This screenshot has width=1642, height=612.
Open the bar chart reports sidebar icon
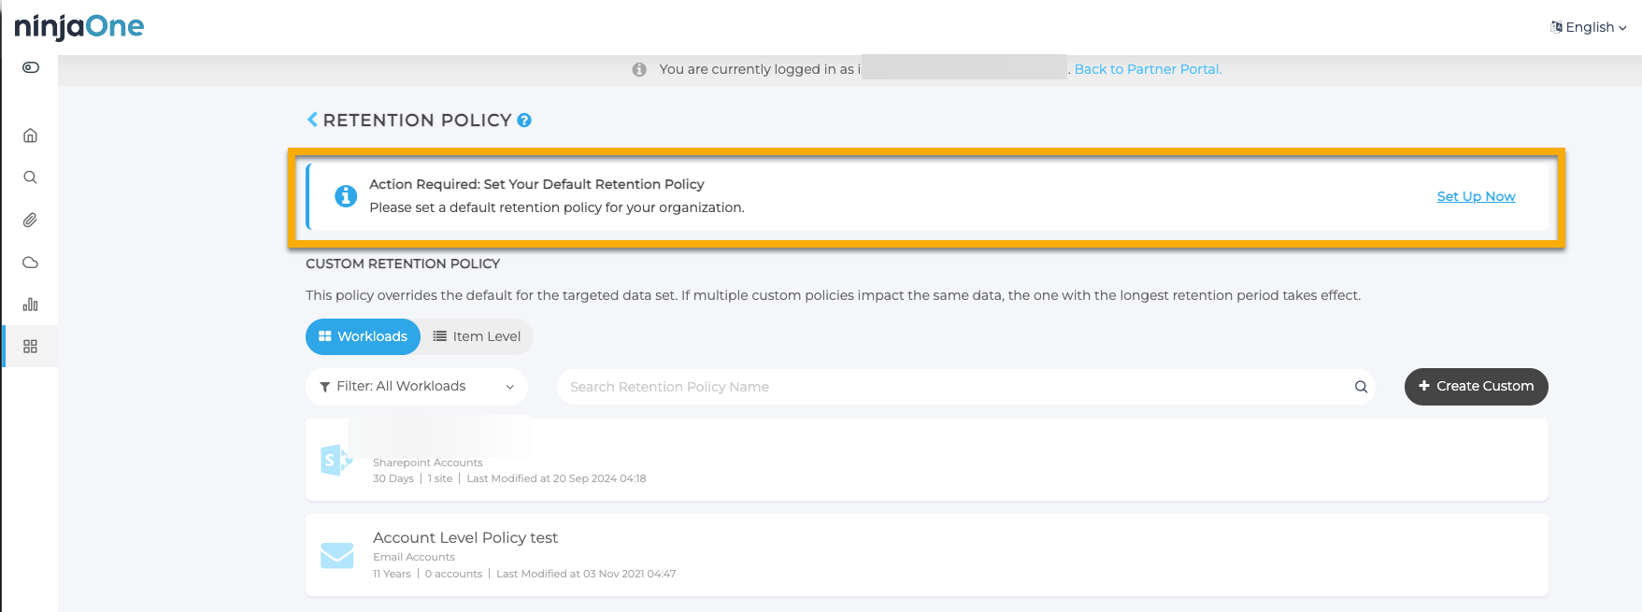30,305
